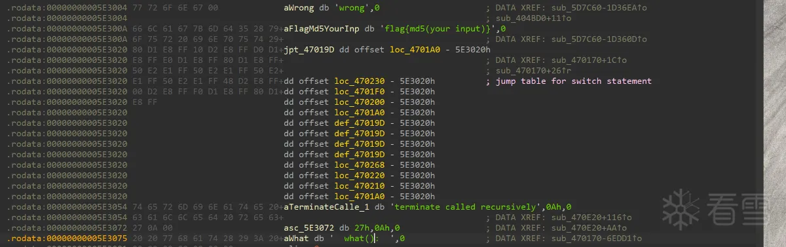Follow xref sub_470E20+116
Image resolution: width=786 pixels, height=247 pixels.
[591, 218]
